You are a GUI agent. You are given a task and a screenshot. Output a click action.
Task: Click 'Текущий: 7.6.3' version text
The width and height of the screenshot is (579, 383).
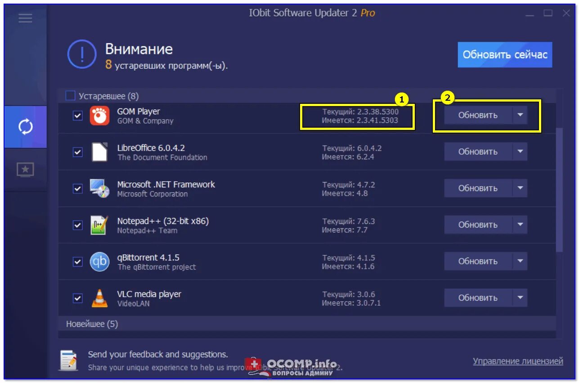coord(349,221)
